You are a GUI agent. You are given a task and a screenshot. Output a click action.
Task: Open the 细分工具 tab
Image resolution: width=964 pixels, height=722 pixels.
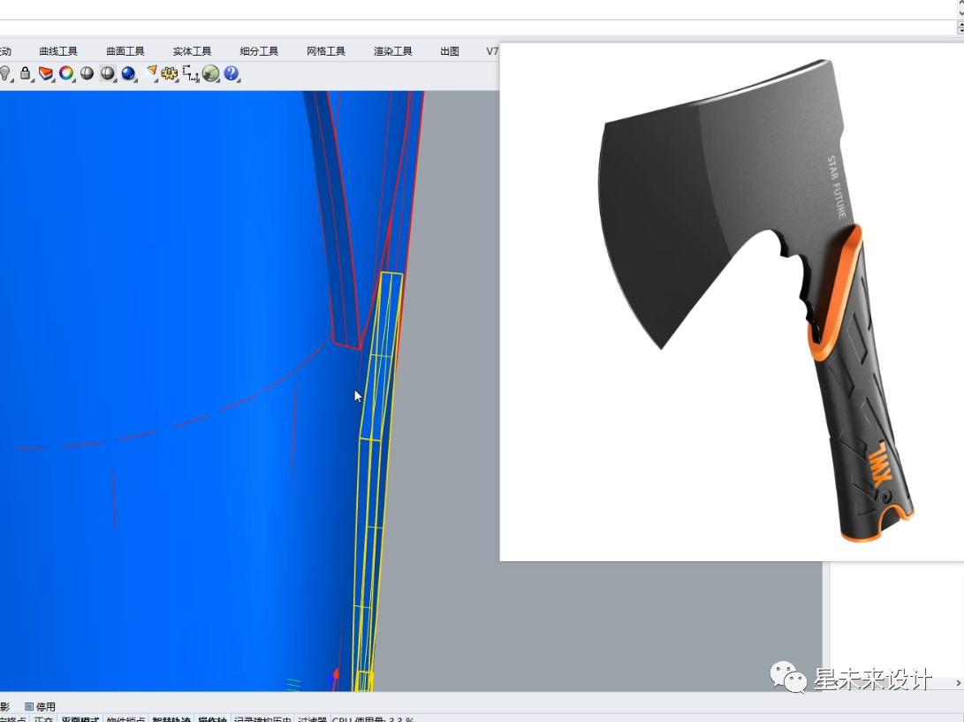pos(259,51)
